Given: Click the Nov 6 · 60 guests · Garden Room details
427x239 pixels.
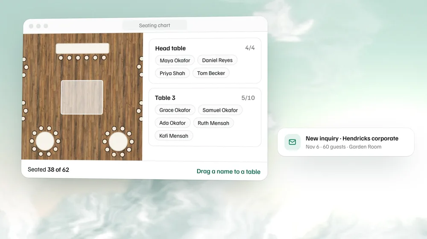Looking at the screenshot, I should (343, 147).
